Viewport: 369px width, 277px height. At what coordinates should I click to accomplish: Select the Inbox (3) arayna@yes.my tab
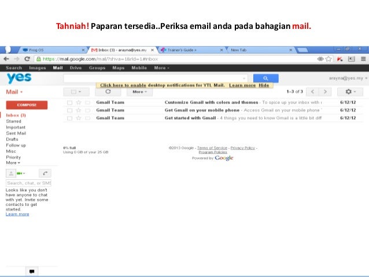[x=122, y=50]
